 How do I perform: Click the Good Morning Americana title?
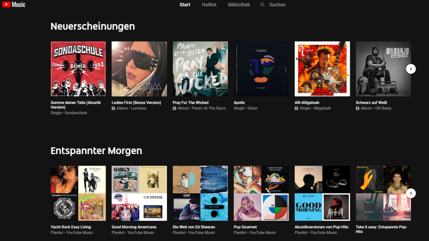tap(134, 227)
